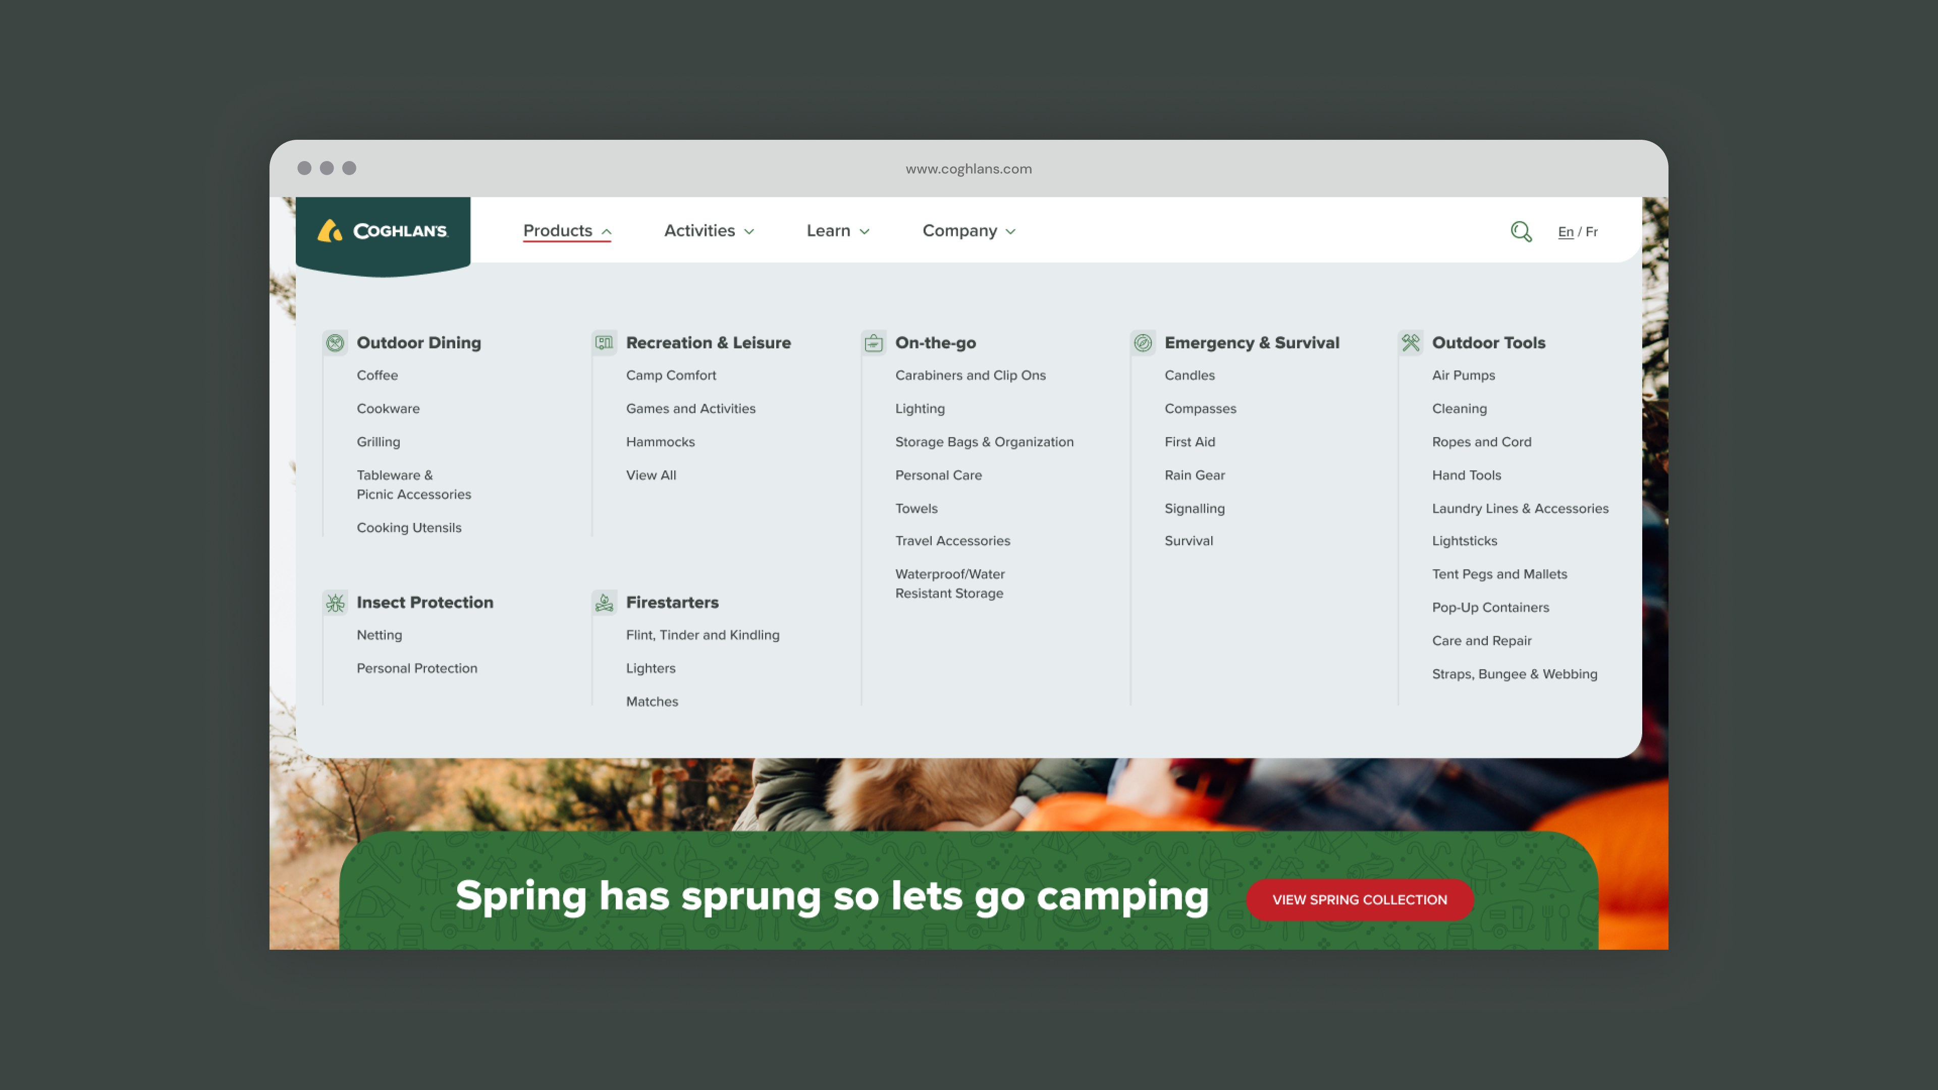Select Hammocks link
The width and height of the screenshot is (1938, 1090).
coord(660,442)
